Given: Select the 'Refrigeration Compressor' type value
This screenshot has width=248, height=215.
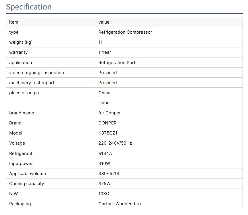Looking at the screenshot, I should point(125,32).
